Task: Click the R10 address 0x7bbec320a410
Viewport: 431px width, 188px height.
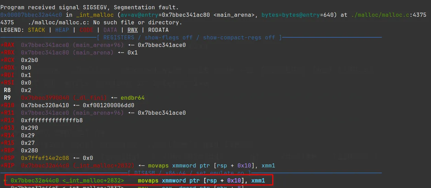Action: coord(45,105)
